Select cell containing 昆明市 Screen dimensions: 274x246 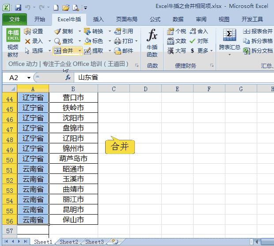(x=73, y=209)
